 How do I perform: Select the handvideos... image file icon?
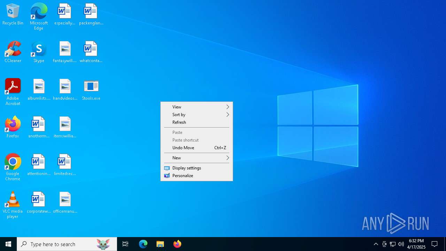click(65, 90)
